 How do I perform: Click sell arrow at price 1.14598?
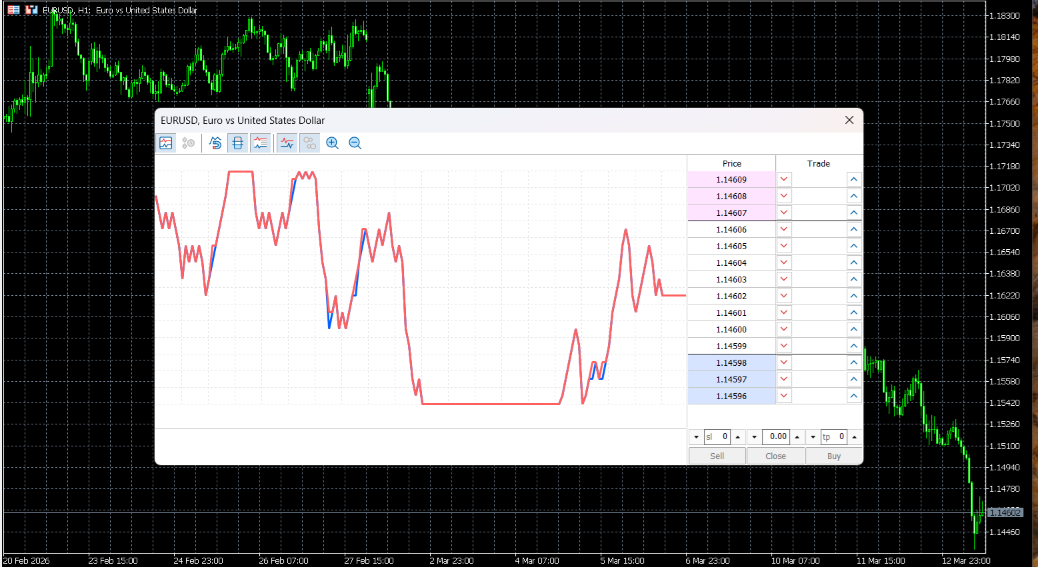pos(784,362)
